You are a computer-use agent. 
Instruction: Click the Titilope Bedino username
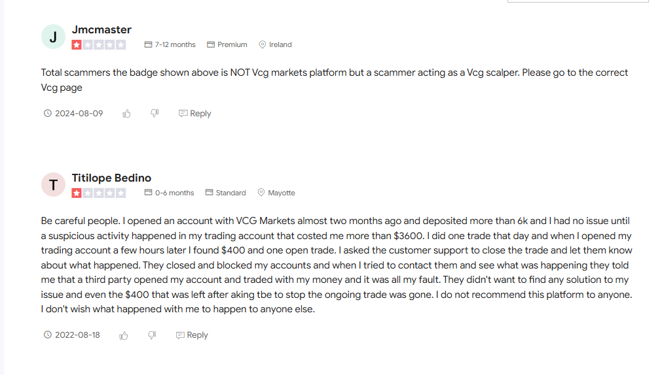[111, 178]
